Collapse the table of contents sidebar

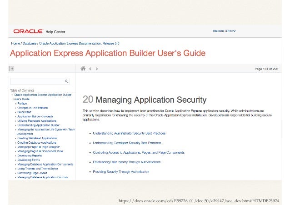tap(12, 69)
